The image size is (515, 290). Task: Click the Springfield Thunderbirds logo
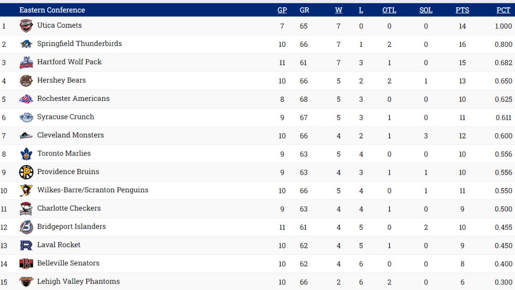26,44
